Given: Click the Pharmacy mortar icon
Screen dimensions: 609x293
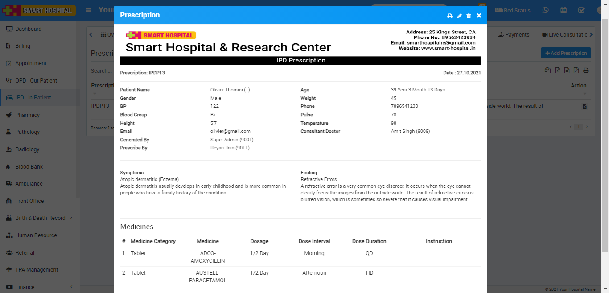Looking at the screenshot, I should [x=9, y=115].
